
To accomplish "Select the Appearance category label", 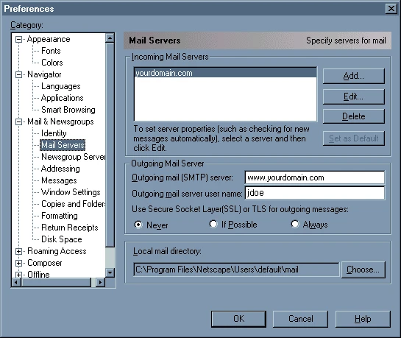I will click(49, 39).
